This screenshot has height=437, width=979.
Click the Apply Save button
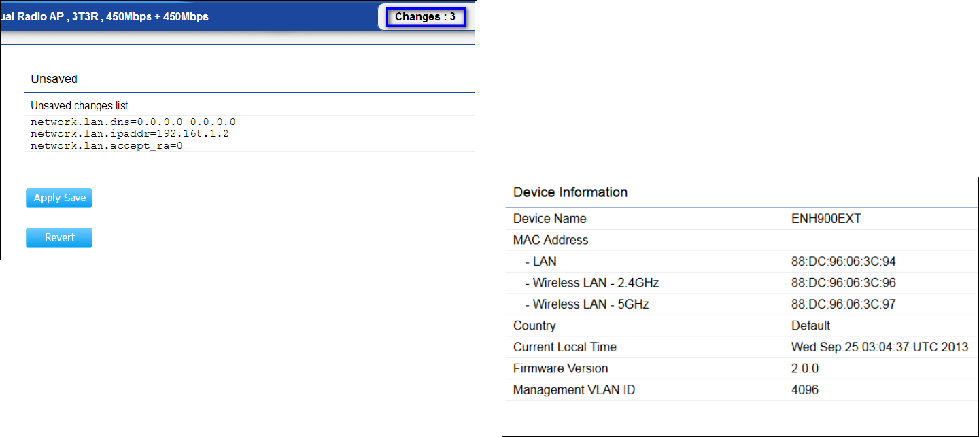tap(59, 198)
